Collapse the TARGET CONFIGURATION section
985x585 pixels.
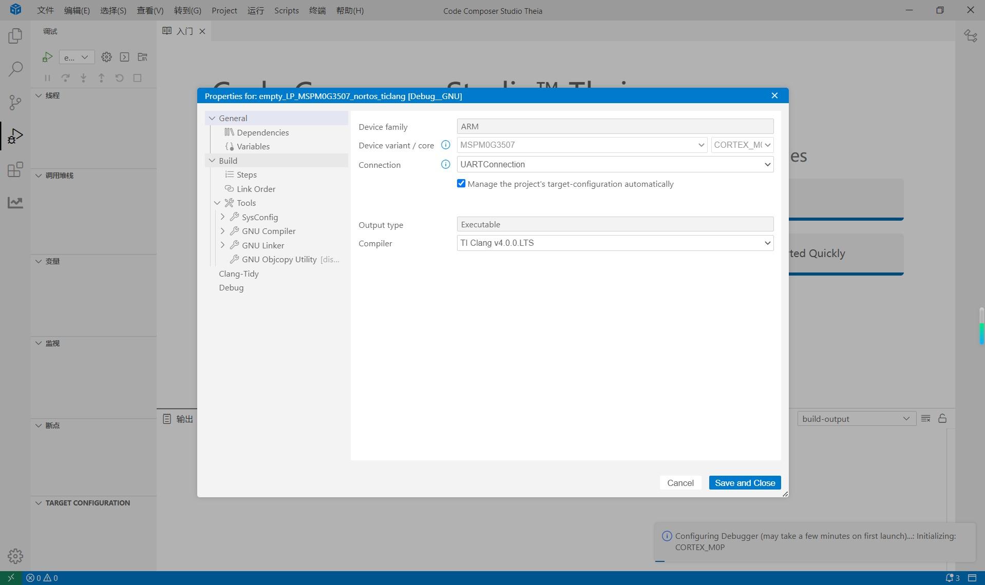87,503
